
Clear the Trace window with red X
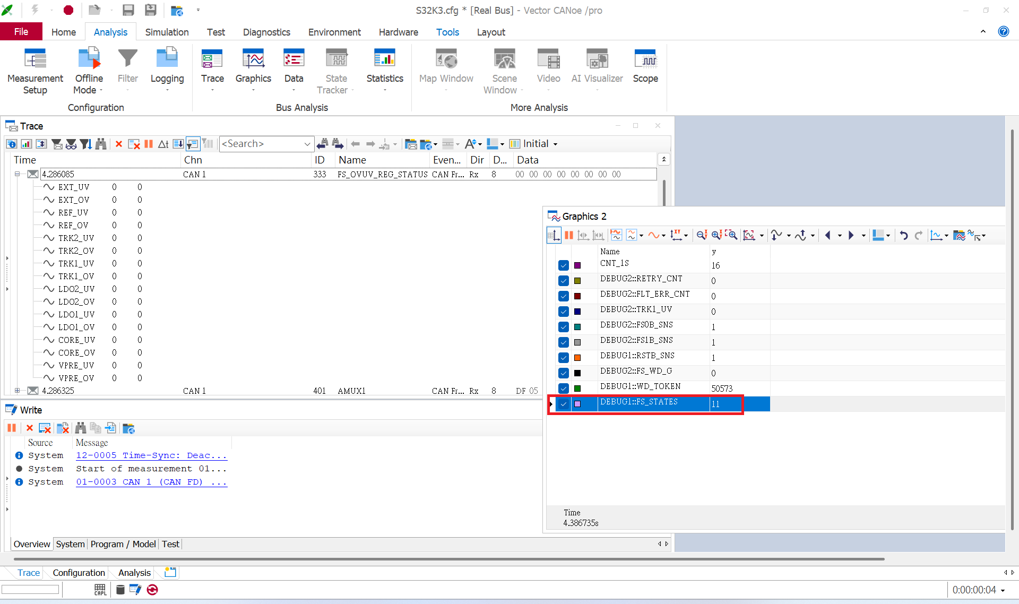119,144
